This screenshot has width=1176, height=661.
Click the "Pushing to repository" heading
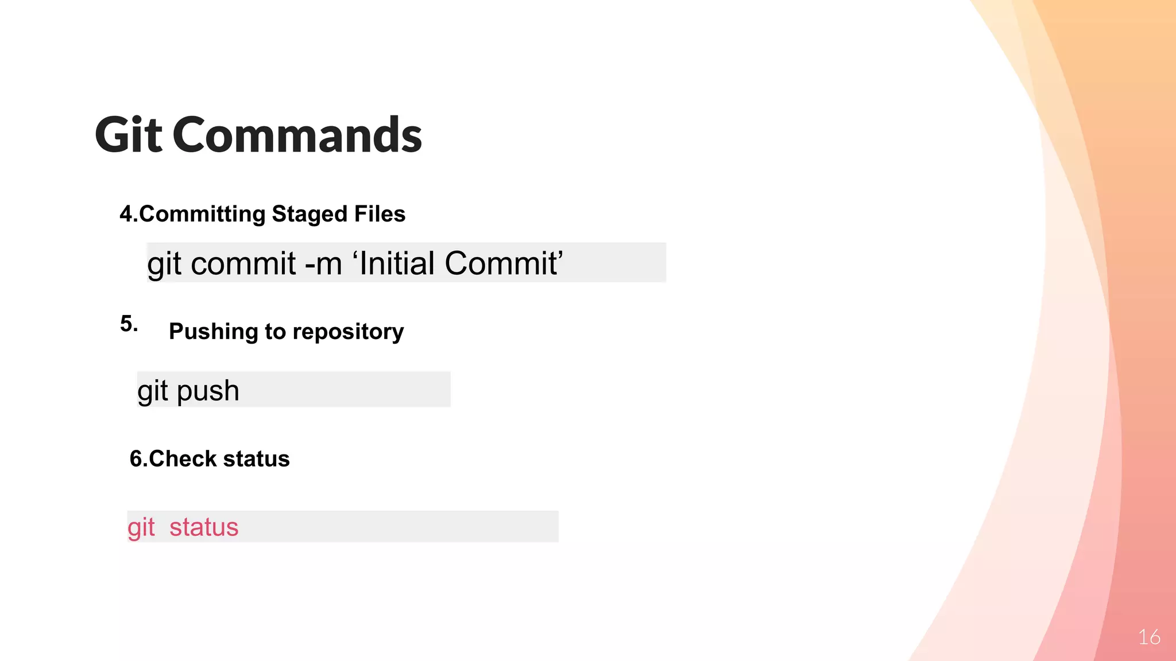[x=286, y=332]
